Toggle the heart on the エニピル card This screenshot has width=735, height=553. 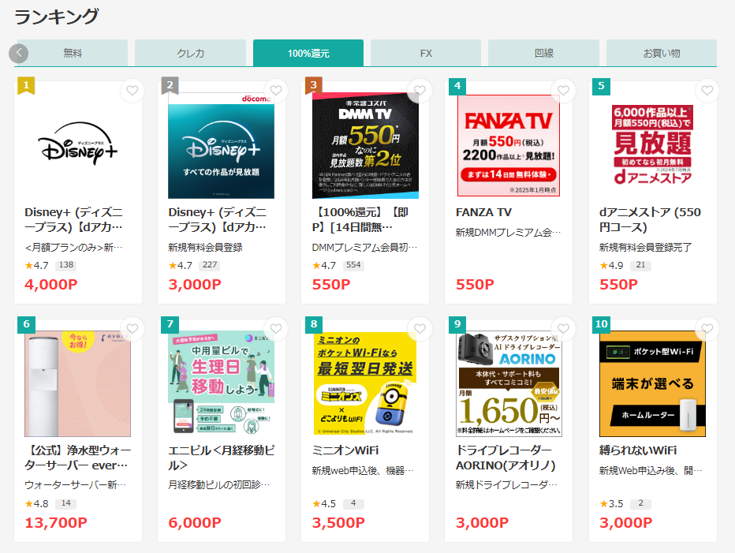click(x=276, y=328)
